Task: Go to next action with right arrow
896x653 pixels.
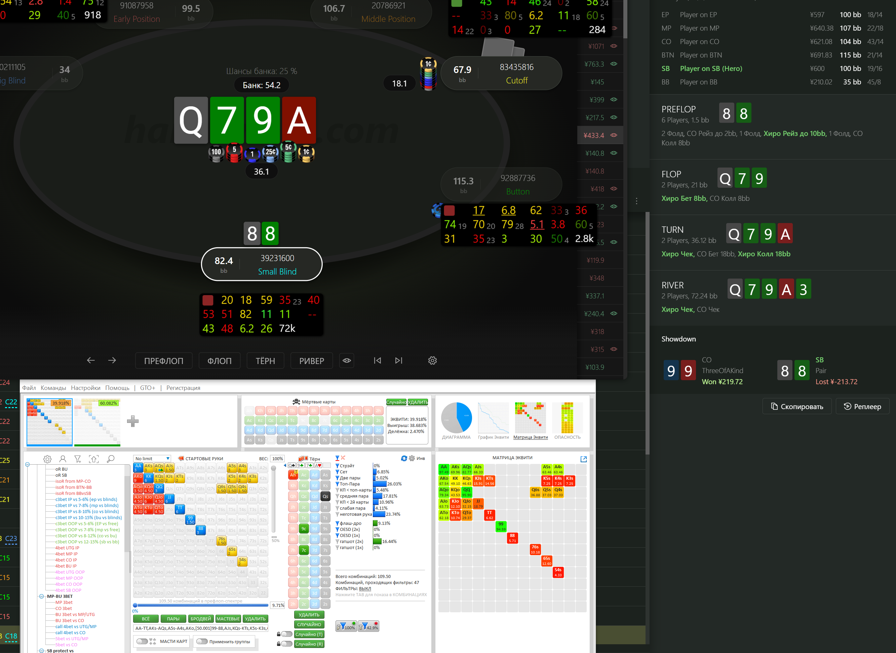Action: (112, 360)
